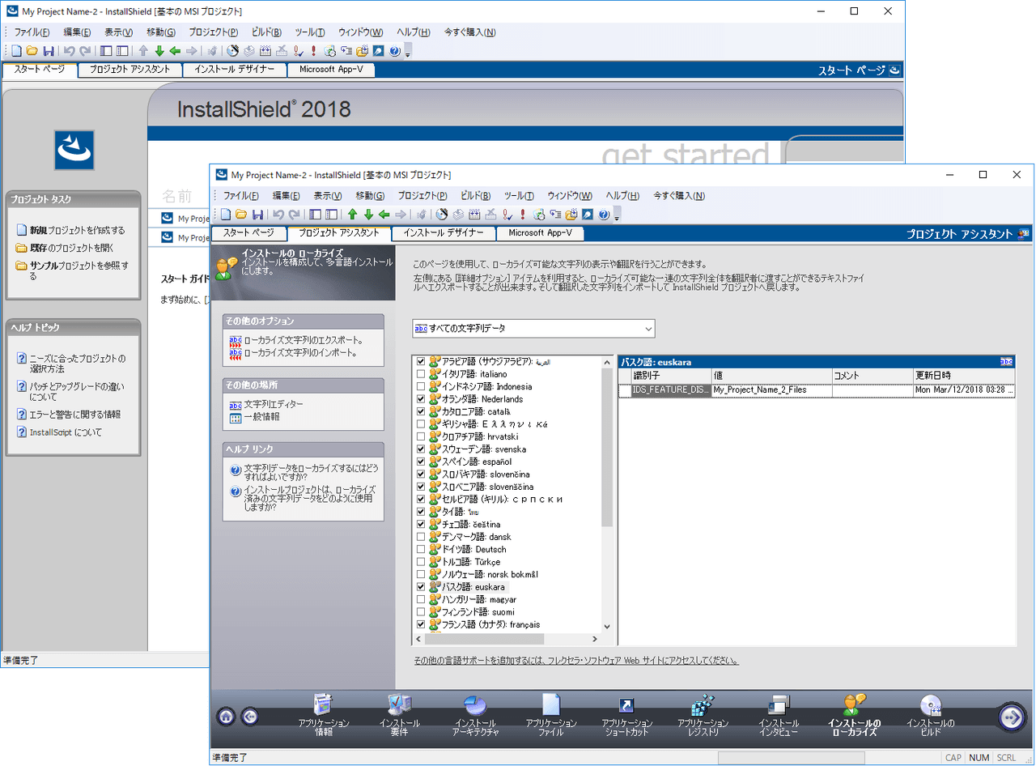The height and width of the screenshot is (766, 1036).
Task: Click the 識別子 column header
Action: pyautogui.click(x=671, y=376)
